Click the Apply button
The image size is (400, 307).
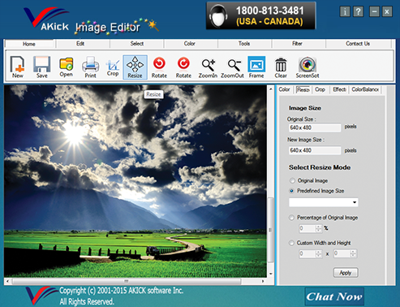(x=346, y=273)
